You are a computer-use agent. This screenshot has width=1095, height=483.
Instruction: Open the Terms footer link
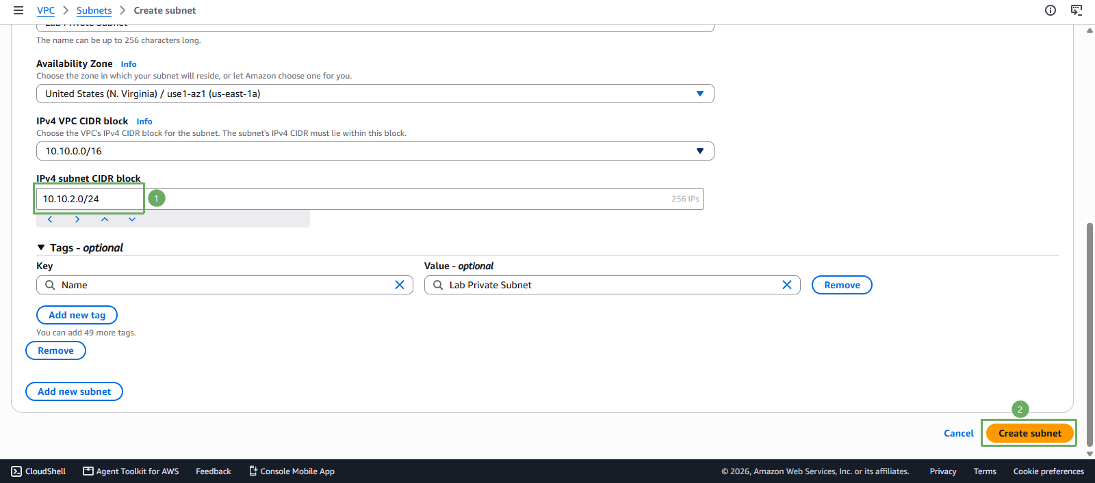pyautogui.click(x=985, y=471)
